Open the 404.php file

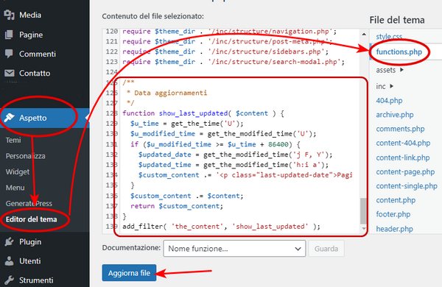coord(389,101)
